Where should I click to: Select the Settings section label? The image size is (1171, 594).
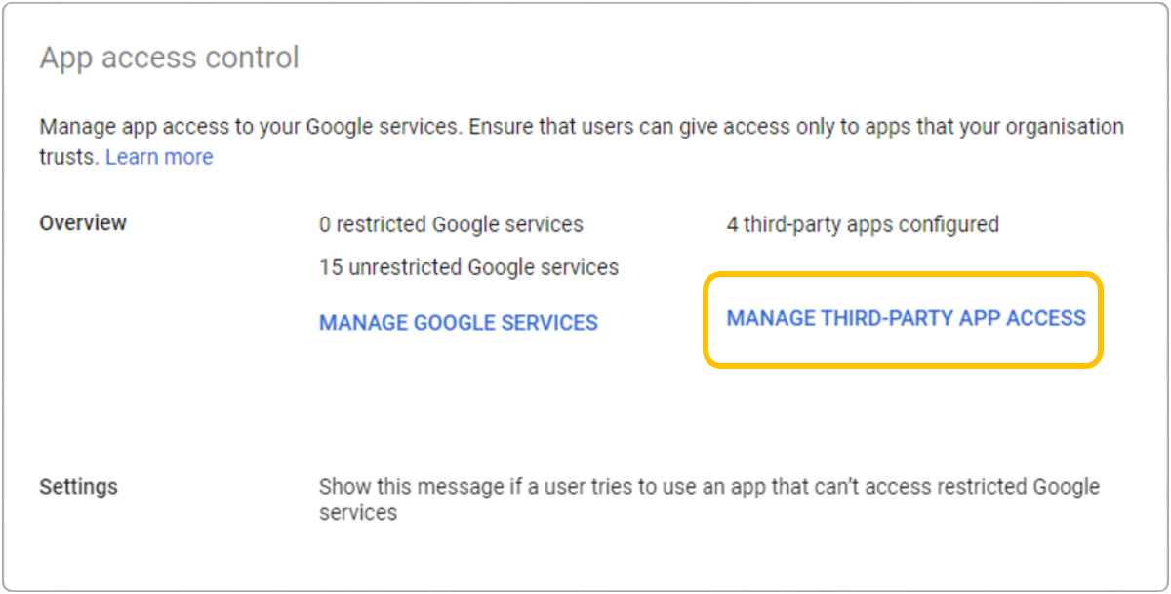coord(78,486)
